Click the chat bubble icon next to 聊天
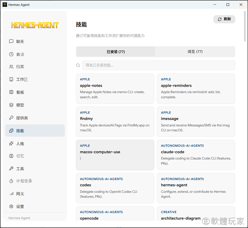Screen dimensions: 248x228 point(11,41)
